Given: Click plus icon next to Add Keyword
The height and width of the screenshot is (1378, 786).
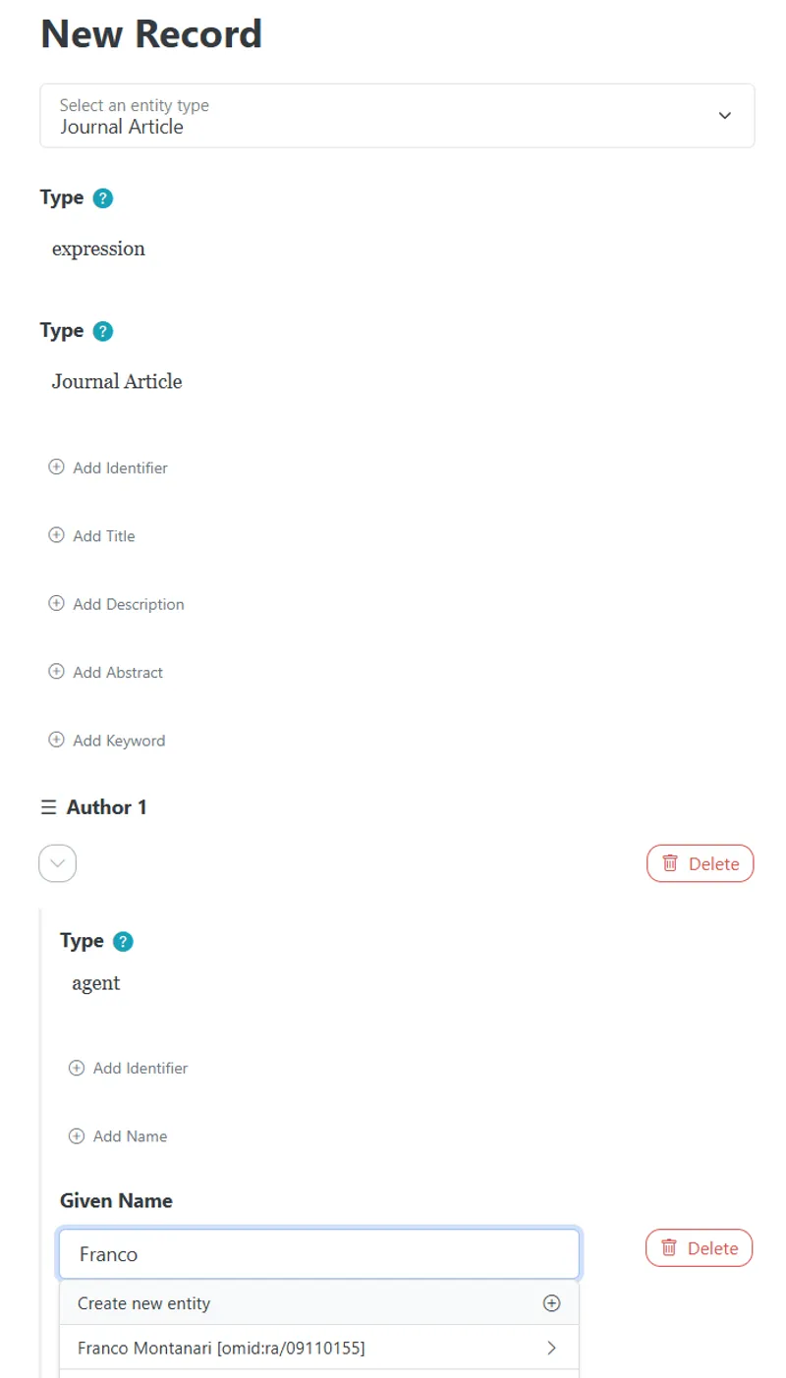Looking at the screenshot, I should pyautogui.click(x=56, y=741).
